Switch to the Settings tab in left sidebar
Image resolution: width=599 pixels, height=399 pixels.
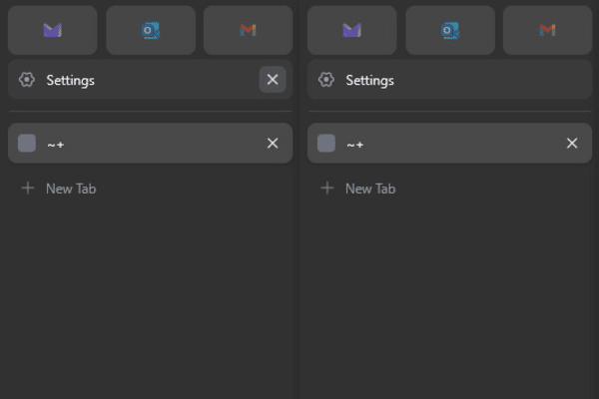point(150,80)
